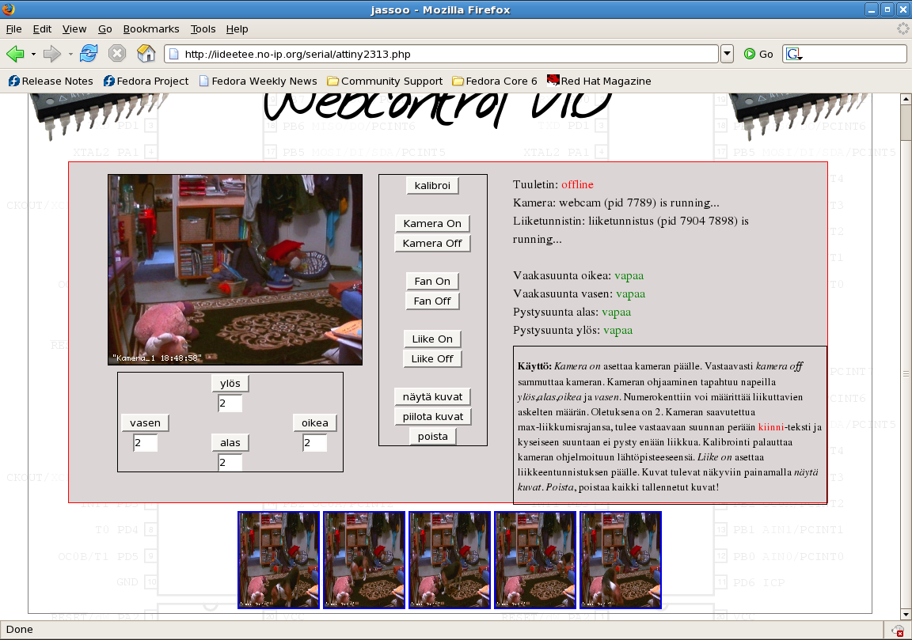Screen dimensions: 912x640
Task: Open the third captured thumbnail
Action: pyautogui.click(x=450, y=560)
